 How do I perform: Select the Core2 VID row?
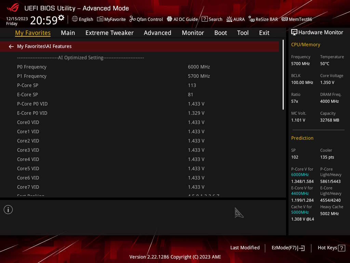pos(139,141)
